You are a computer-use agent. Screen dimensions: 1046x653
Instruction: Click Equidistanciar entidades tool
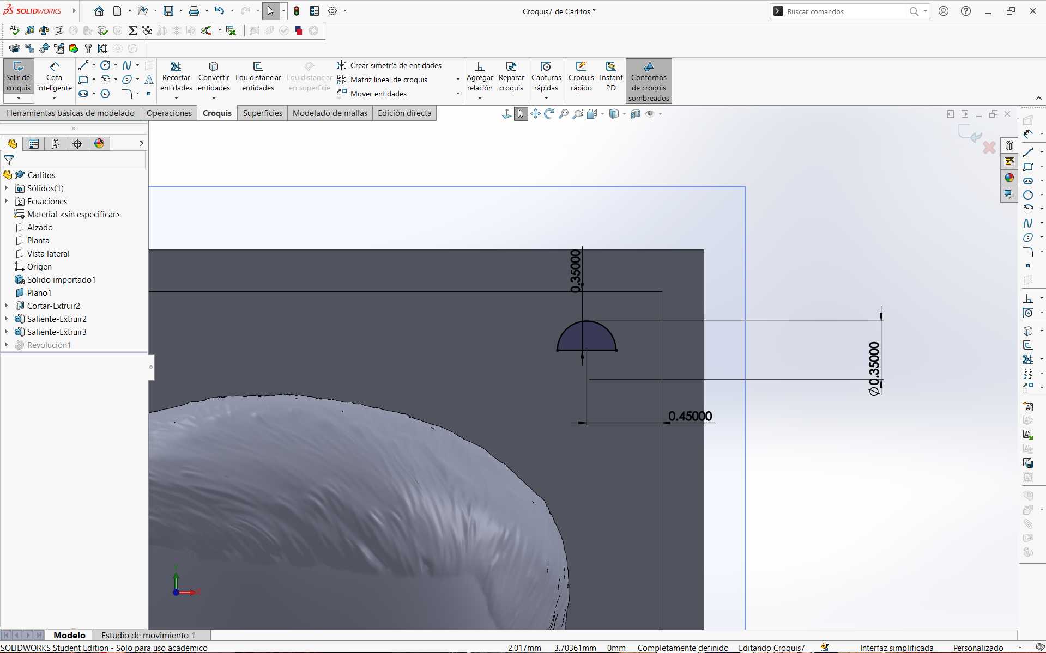(x=258, y=77)
